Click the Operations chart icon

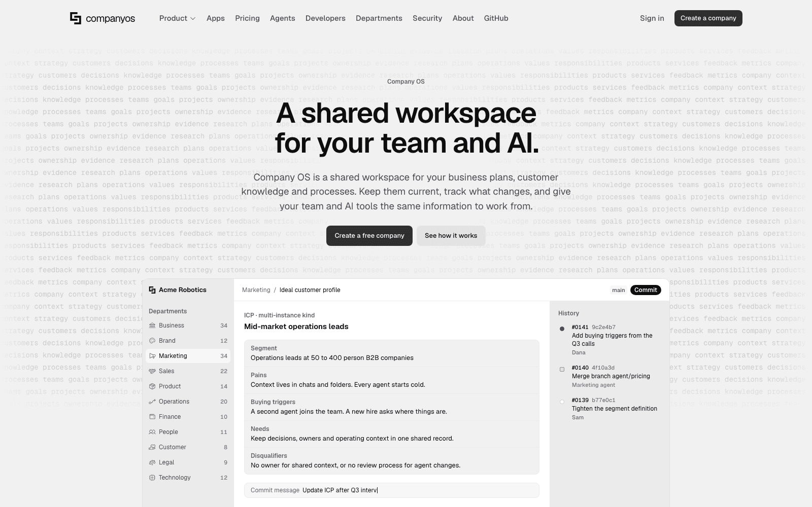pos(152,402)
